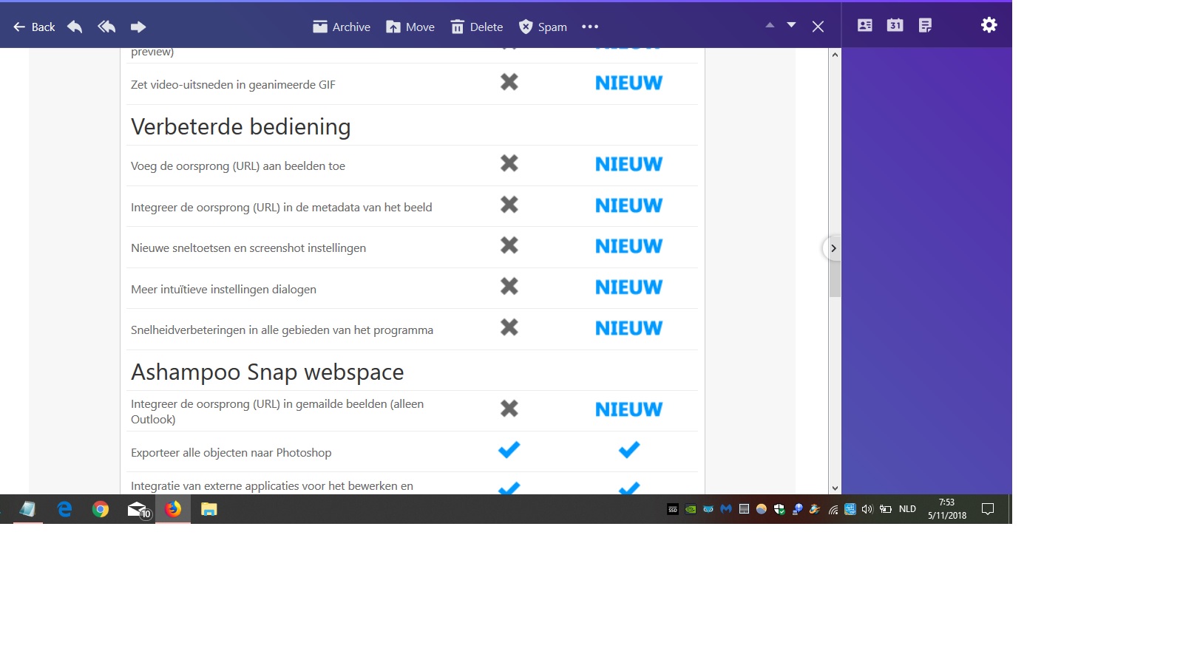The image size is (1183, 665).
Task: Open the Windows notification center icon
Action: click(988, 509)
